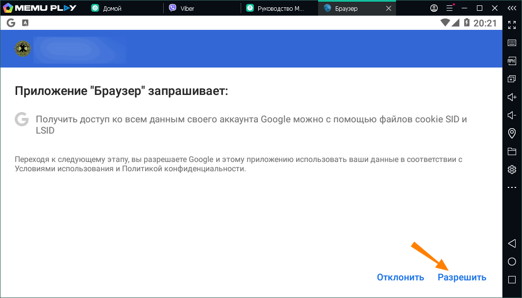This screenshot has width=522, height=298.
Task: Click the heading Приложение "Браузер" запрашивает:
Action: [122, 91]
